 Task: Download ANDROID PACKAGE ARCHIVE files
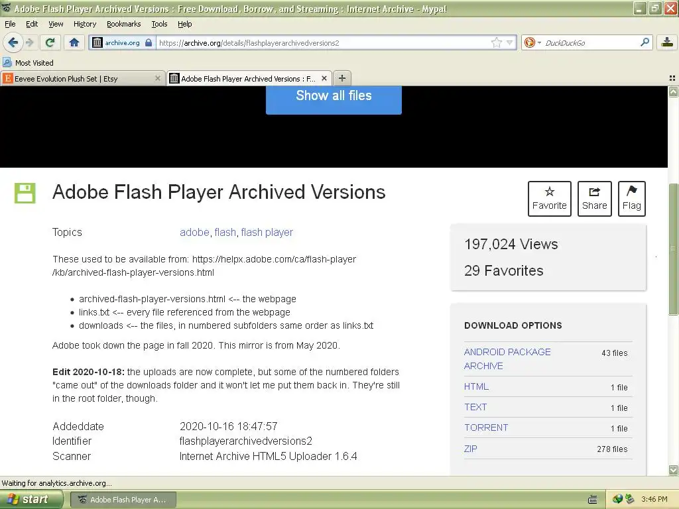507,359
